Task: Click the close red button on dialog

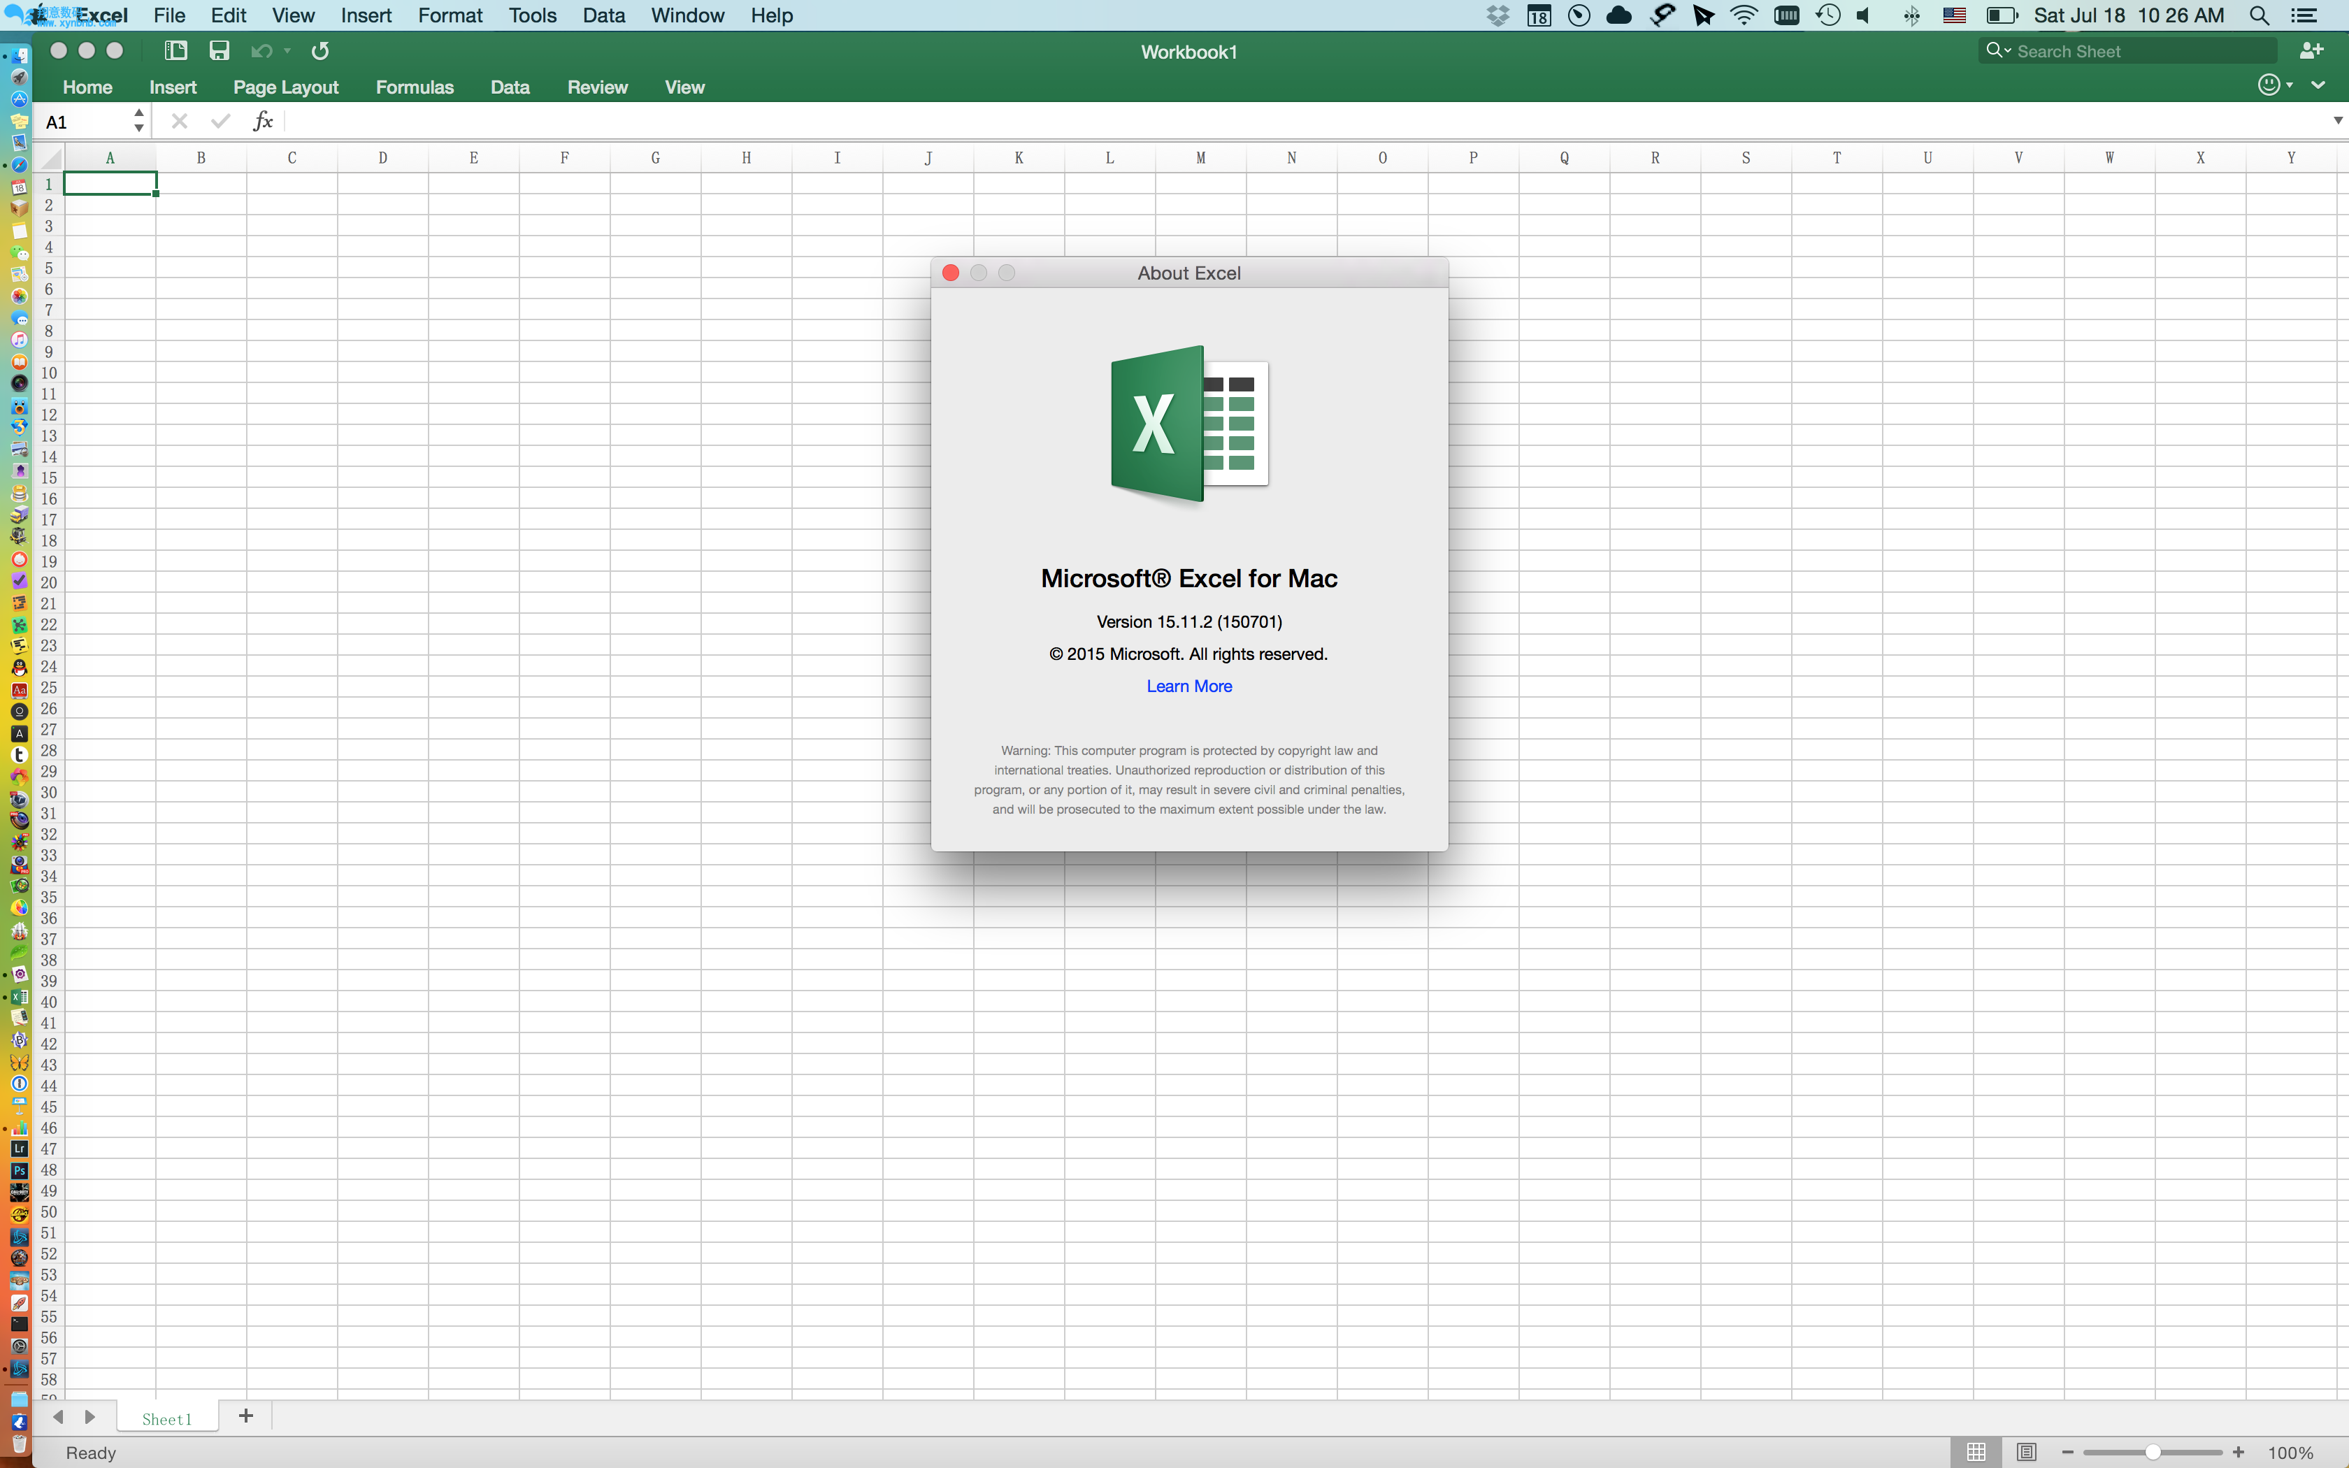Action: (x=950, y=273)
